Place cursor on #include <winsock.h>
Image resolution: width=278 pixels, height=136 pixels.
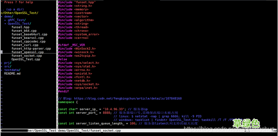click(76, 52)
